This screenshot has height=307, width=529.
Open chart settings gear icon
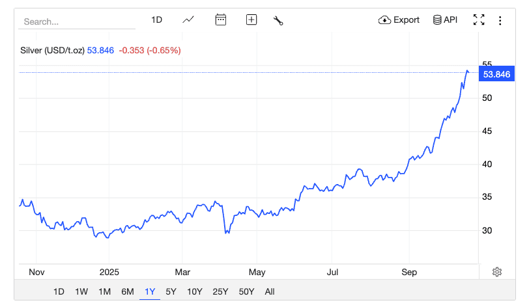click(x=497, y=272)
